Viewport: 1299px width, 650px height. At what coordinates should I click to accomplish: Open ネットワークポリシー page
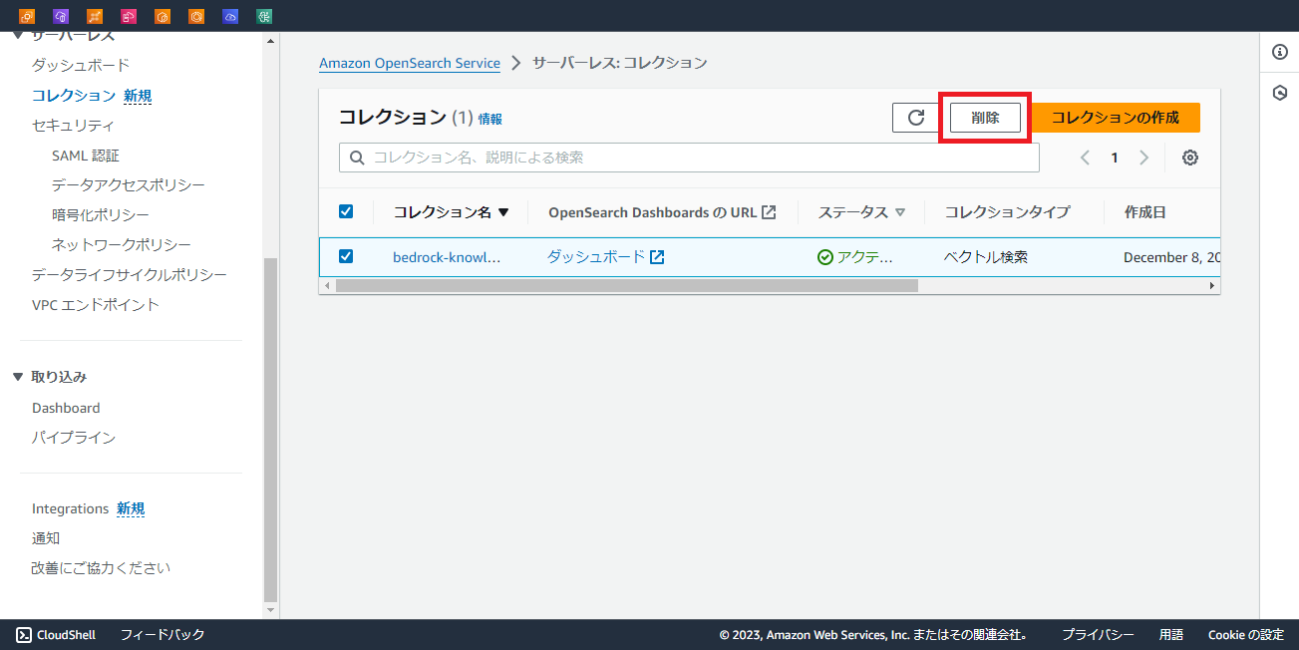click(x=122, y=245)
